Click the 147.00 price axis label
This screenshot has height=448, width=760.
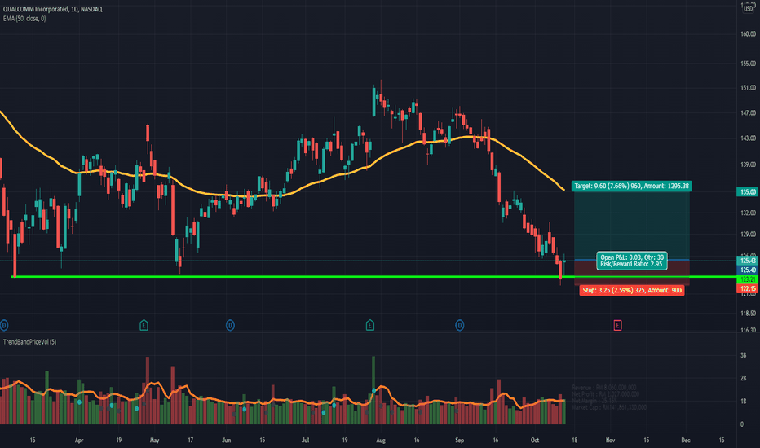(x=749, y=113)
